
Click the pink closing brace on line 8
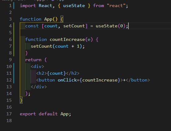tap(27, 53)
